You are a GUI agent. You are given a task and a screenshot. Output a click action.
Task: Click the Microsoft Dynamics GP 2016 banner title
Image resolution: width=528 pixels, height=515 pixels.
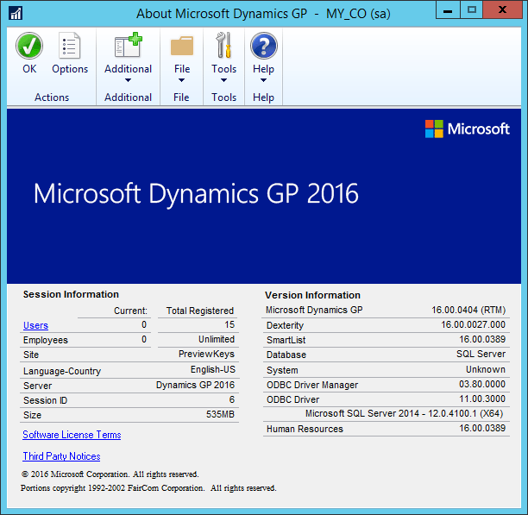point(196,194)
